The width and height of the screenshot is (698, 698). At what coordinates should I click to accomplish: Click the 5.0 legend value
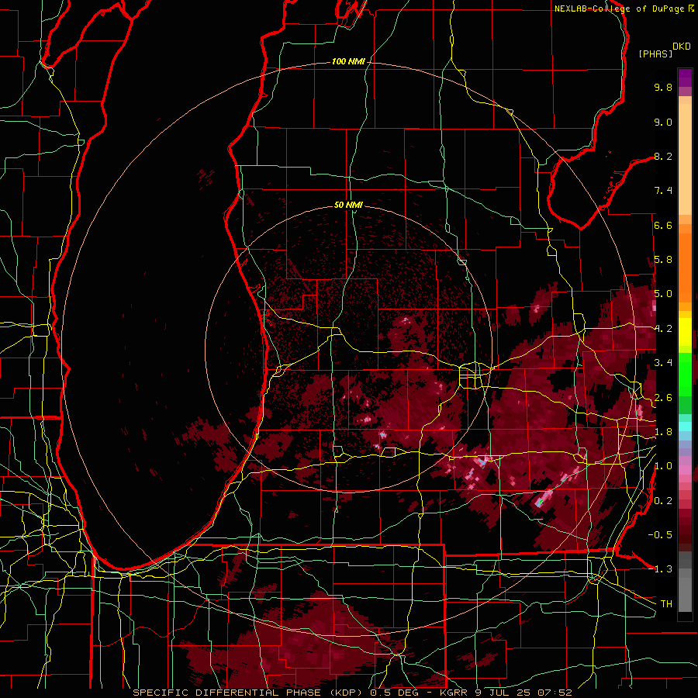tap(663, 294)
